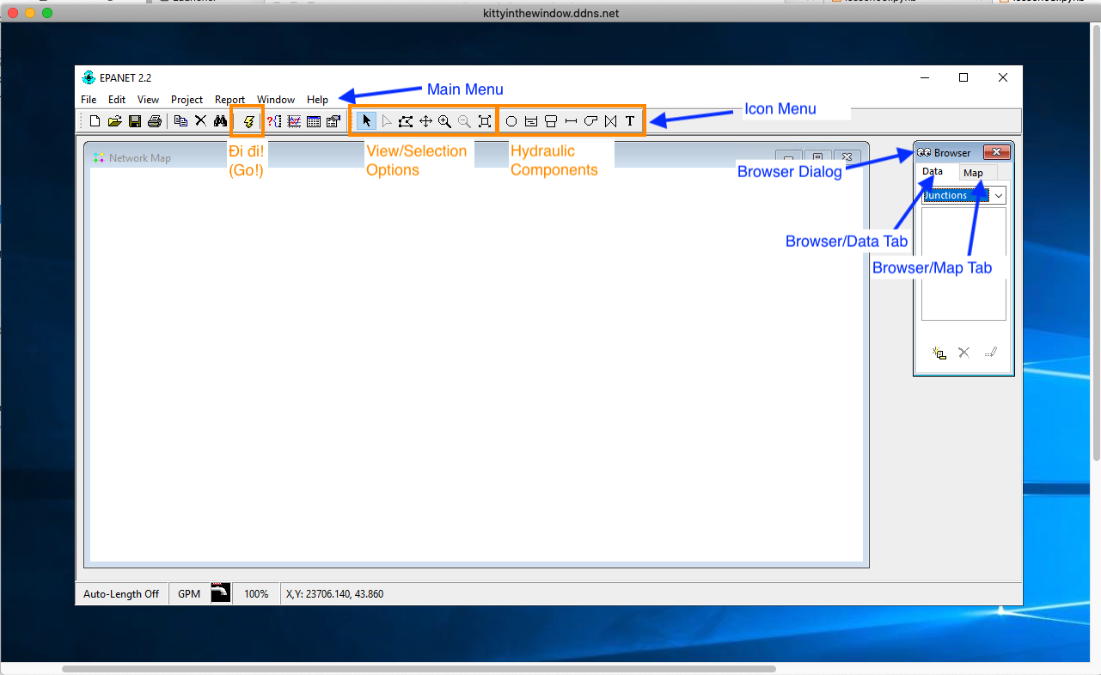Click the macOS yellow minimize button
The height and width of the screenshot is (675, 1101).
30,13
